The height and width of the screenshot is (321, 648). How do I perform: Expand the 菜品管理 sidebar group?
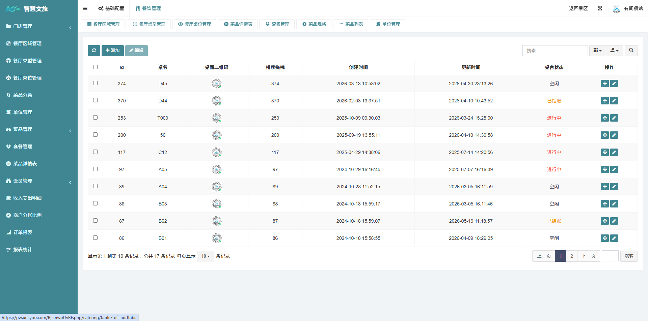click(39, 129)
